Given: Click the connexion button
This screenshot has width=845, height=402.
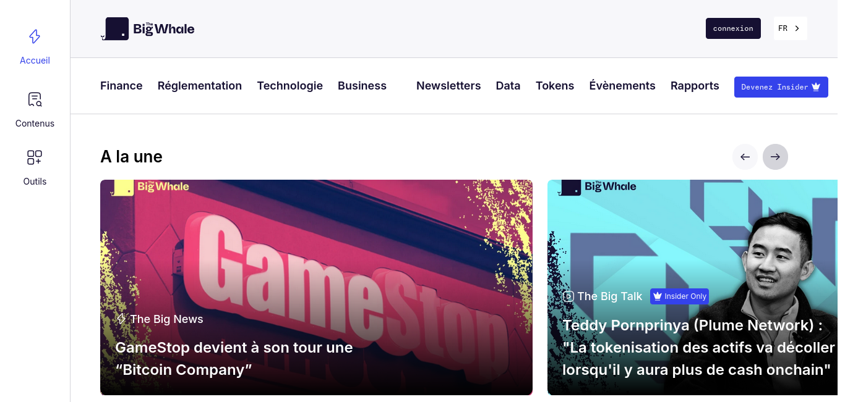Looking at the screenshot, I should tap(733, 28).
